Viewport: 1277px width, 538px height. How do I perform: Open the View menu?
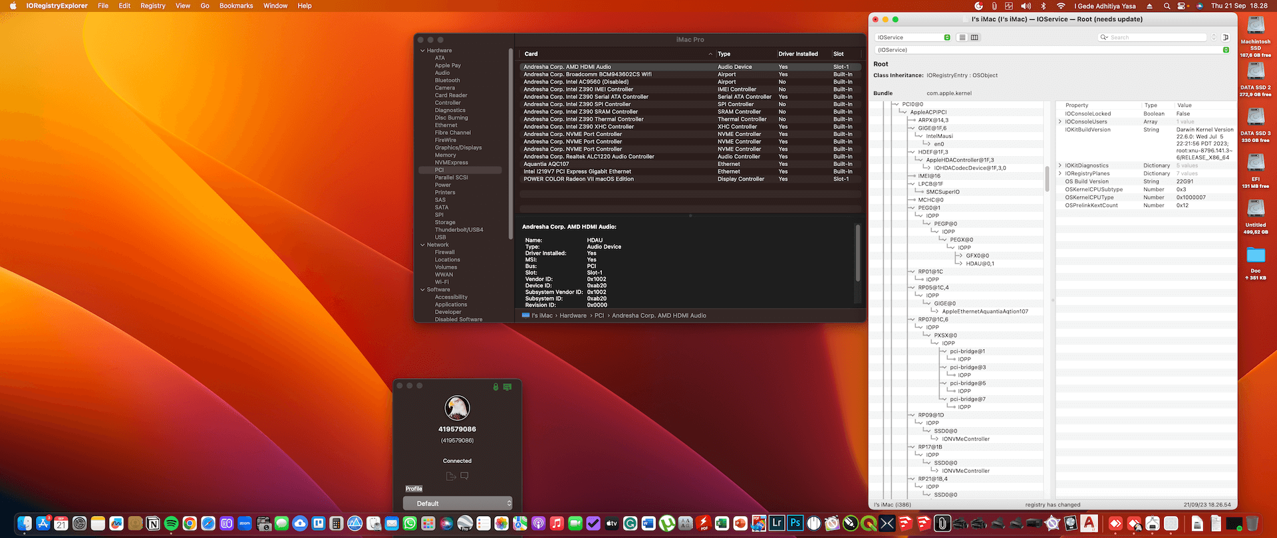pos(183,6)
